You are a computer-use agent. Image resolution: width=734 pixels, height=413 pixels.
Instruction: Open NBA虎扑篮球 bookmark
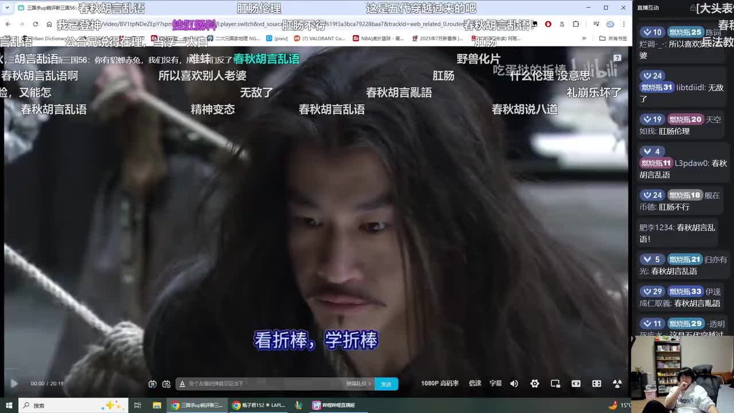tap(378, 38)
